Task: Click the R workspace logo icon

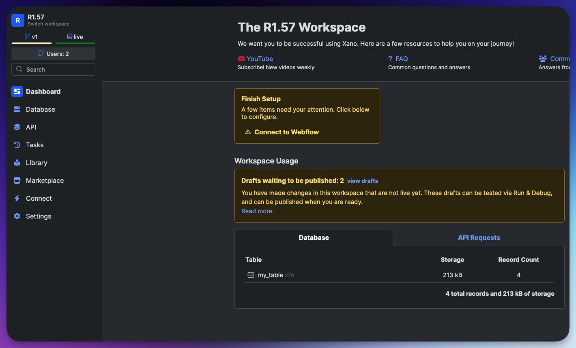Action: 18,20
